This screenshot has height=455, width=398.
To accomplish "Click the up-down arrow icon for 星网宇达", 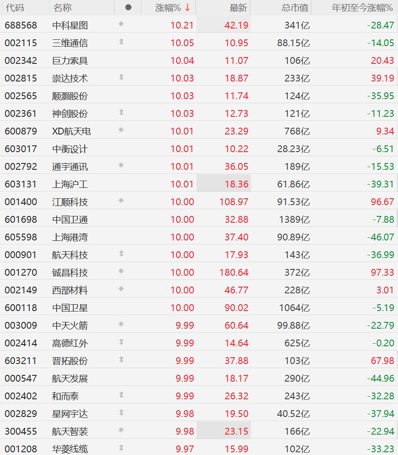I will 121,412.
